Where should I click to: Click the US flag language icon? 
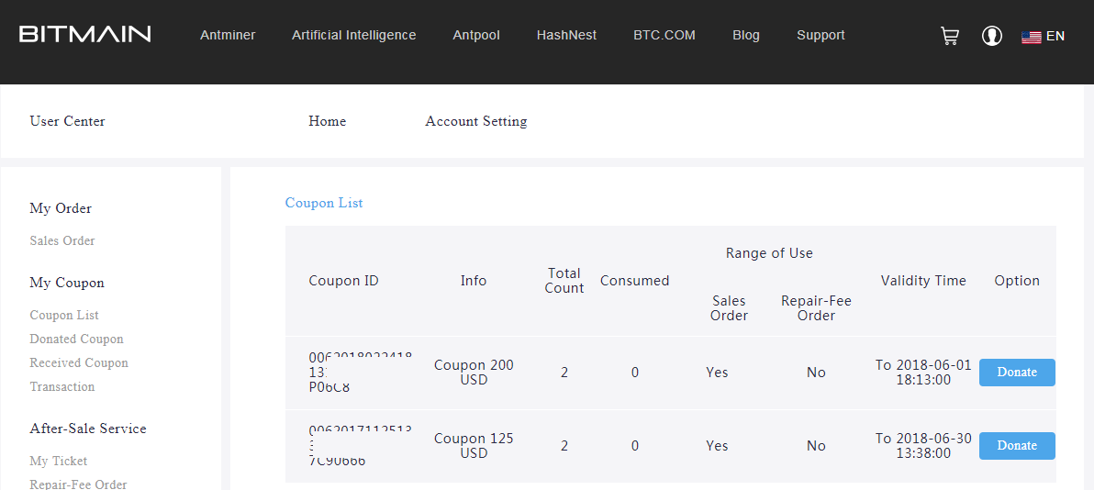pos(1031,37)
